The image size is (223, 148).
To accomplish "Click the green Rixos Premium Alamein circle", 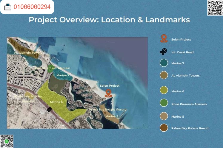I will pos(164,103).
